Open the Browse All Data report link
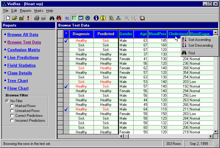This screenshot has height=148, width=220. pos(23,34)
